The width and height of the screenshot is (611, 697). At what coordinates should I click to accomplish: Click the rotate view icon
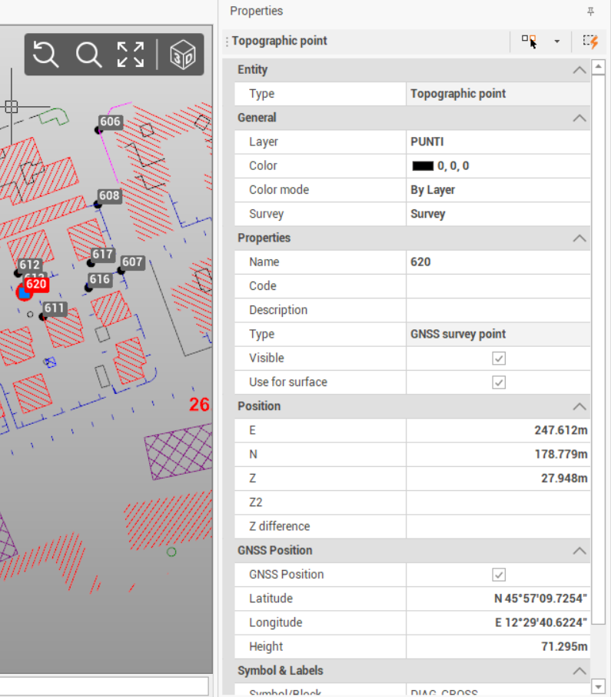46,55
